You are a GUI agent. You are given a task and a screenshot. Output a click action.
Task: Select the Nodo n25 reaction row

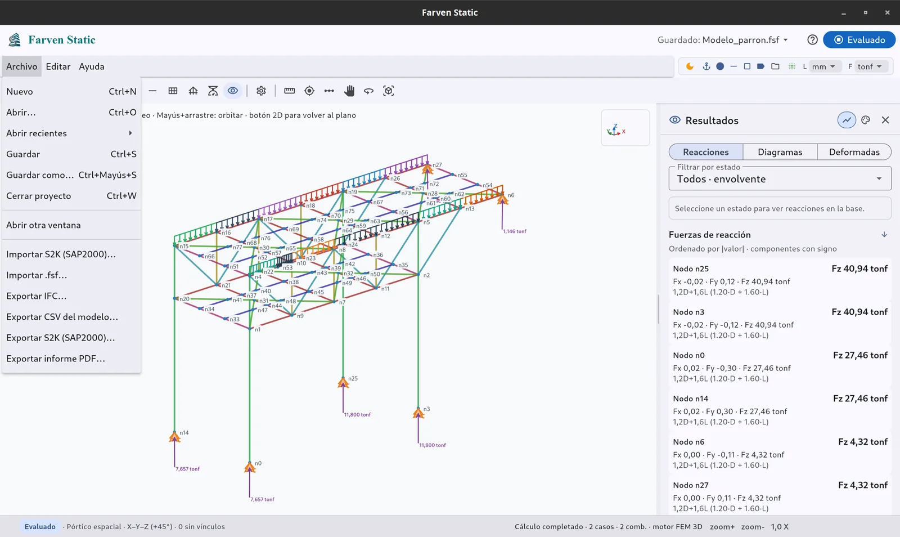click(x=780, y=280)
